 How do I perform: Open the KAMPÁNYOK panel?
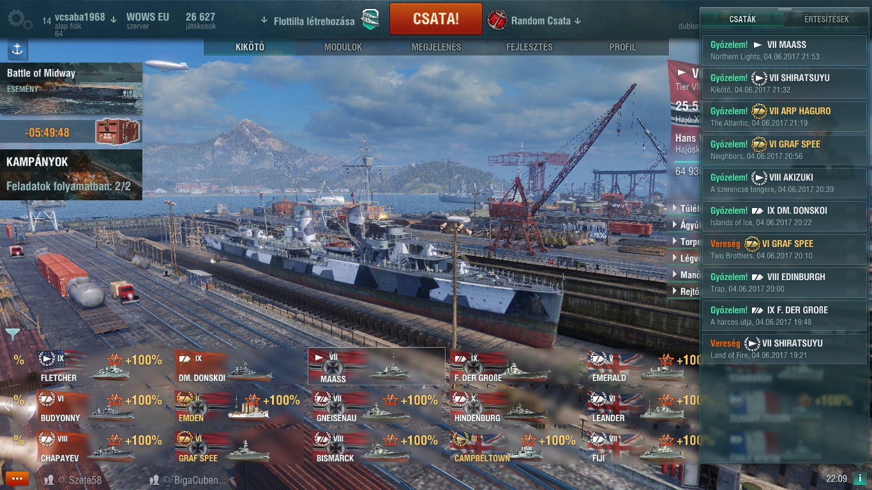click(x=71, y=174)
